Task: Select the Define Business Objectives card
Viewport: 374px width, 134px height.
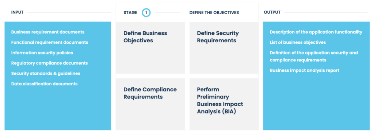Action: pyautogui.click(x=150, y=48)
